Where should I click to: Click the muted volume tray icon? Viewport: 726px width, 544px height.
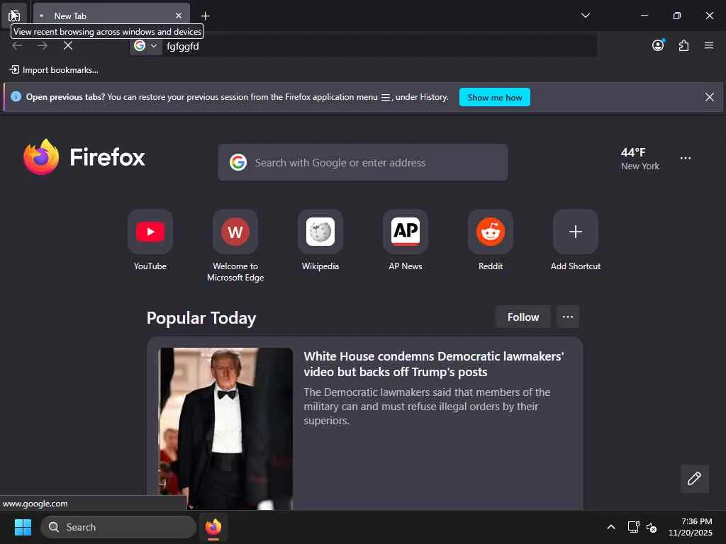click(x=652, y=527)
